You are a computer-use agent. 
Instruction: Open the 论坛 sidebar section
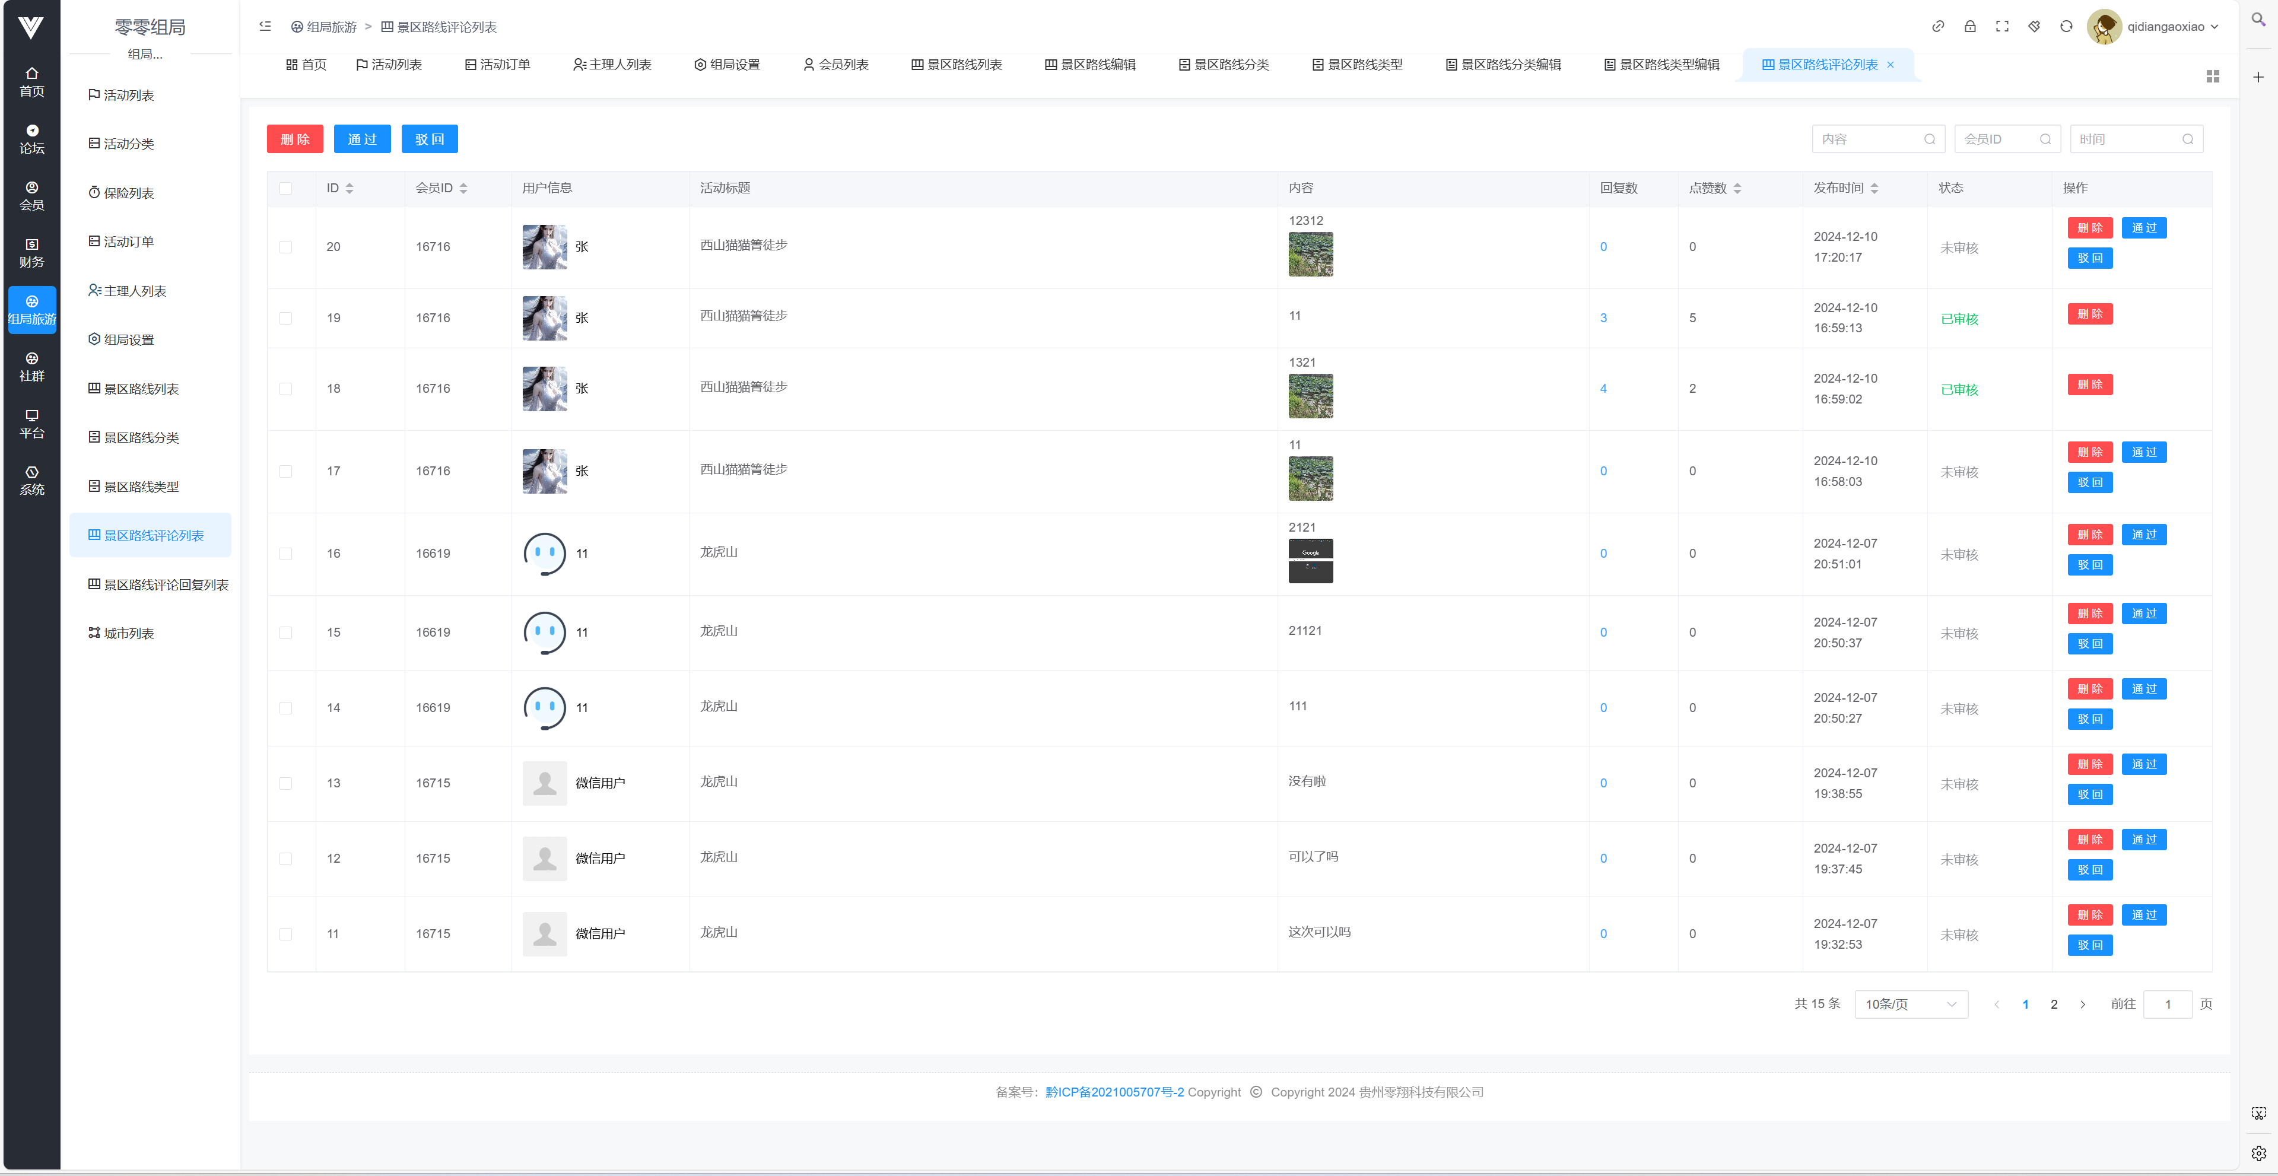[32, 139]
